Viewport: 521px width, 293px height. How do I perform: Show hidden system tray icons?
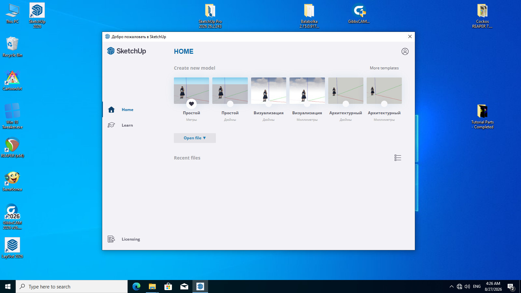(x=451, y=286)
